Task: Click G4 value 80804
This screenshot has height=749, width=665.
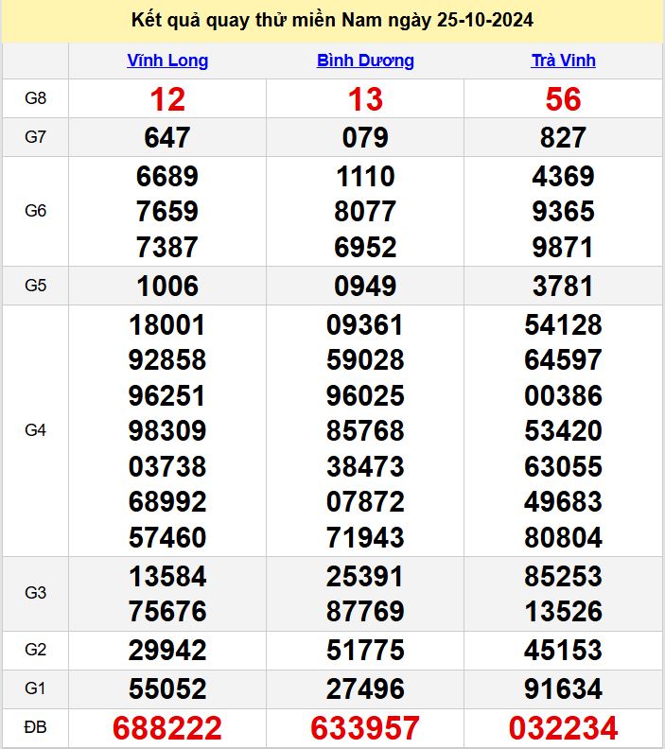Action: tap(563, 537)
